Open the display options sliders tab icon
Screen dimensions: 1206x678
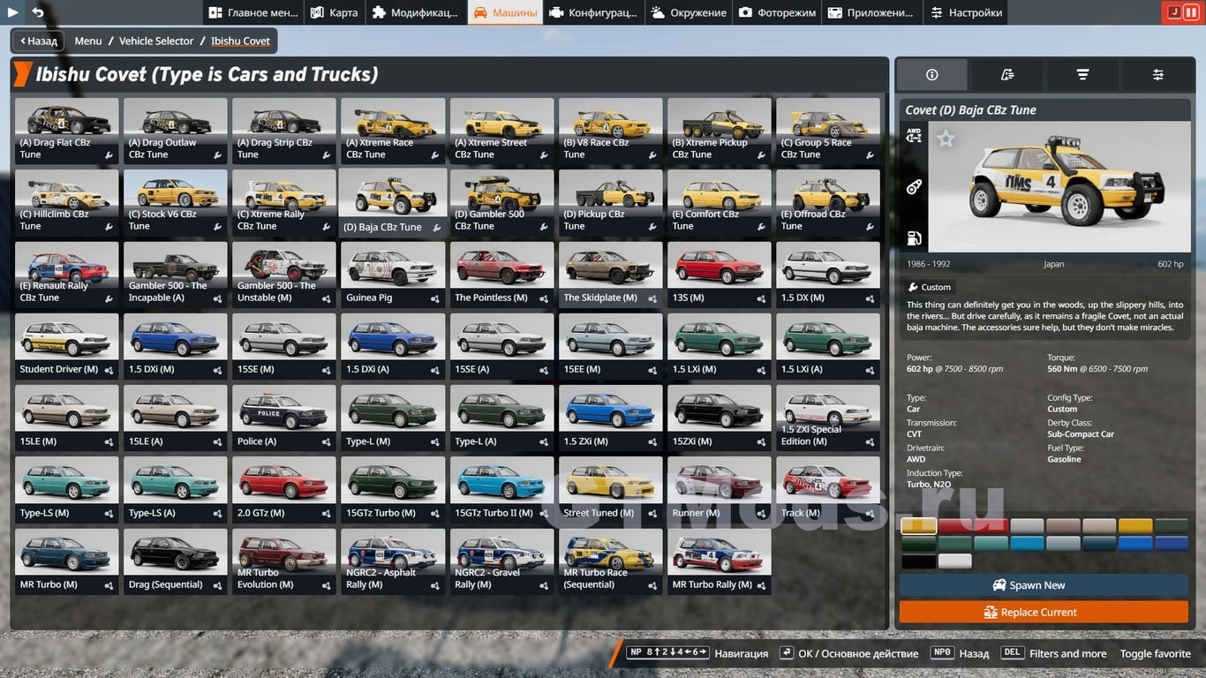click(x=1157, y=75)
